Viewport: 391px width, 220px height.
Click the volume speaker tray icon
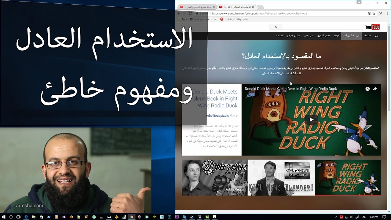(351, 217)
